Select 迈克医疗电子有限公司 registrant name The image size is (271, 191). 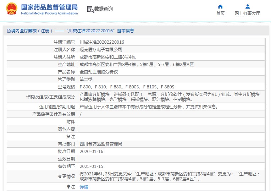click(x=101, y=50)
